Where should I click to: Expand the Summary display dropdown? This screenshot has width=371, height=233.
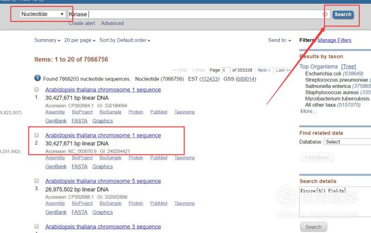click(47, 40)
